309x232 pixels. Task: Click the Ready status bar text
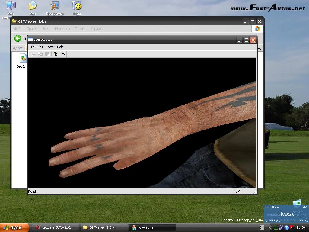pos(33,192)
